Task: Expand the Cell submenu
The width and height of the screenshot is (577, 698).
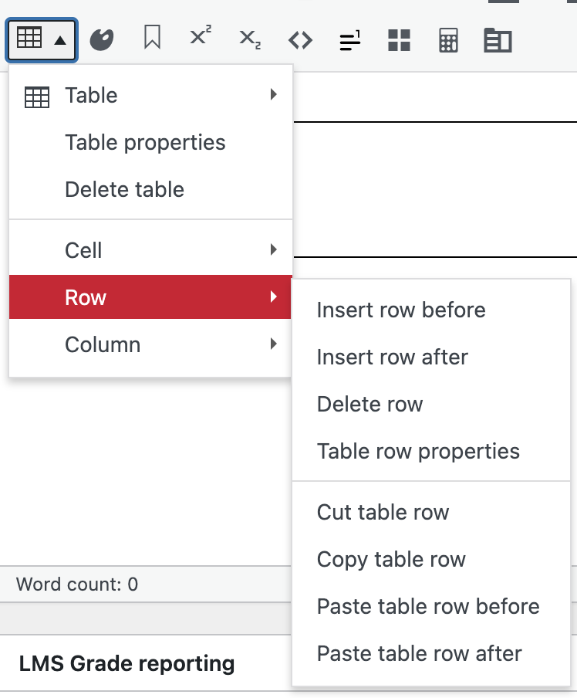Action: tap(150, 250)
